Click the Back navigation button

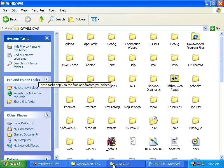[10, 19]
